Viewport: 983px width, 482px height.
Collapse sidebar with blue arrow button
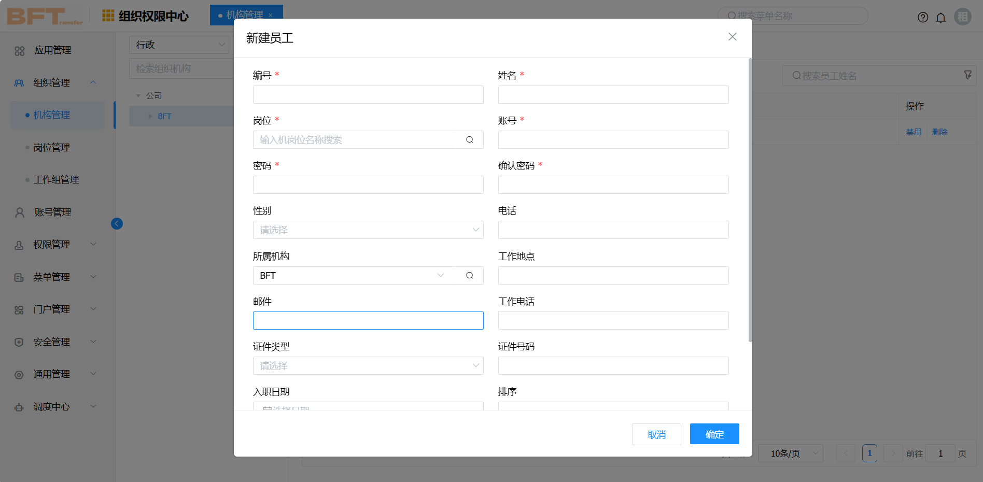pos(117,223)
